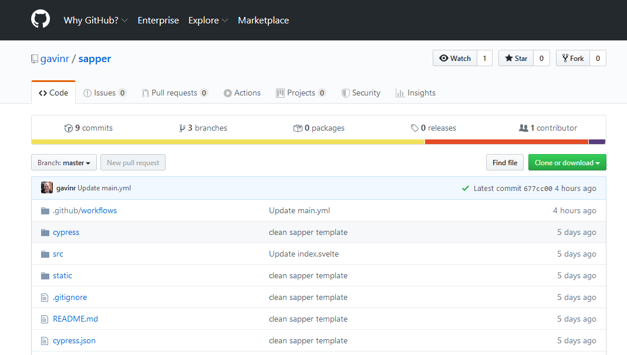Switch to the Pull requests tab
The width and height of the screenshot is (627, 355).
tap(174, 93)
